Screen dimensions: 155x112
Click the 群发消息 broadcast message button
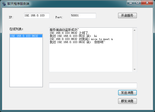point(127,101)
